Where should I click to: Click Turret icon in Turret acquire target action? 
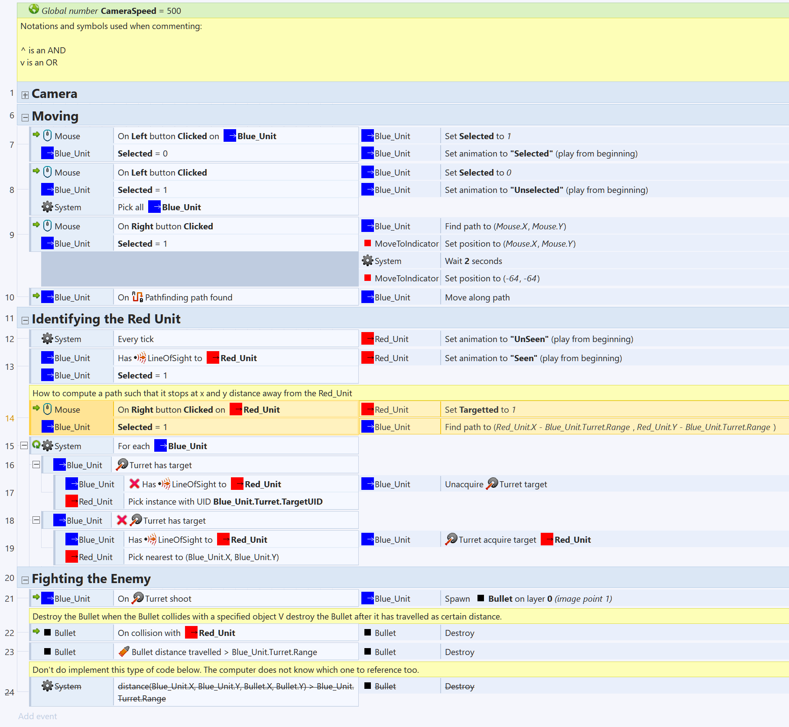451,539
